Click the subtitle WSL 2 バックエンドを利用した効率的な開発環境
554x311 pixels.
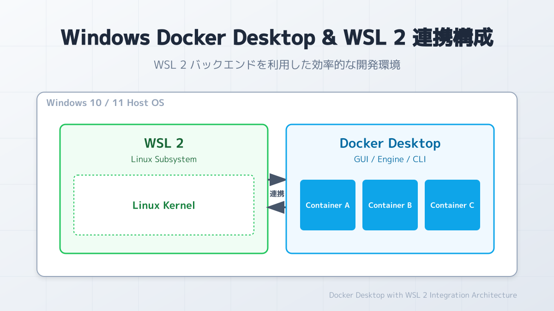[x=277, y=65]
